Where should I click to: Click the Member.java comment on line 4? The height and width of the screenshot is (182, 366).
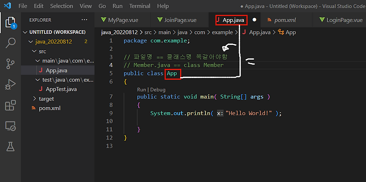173,65
